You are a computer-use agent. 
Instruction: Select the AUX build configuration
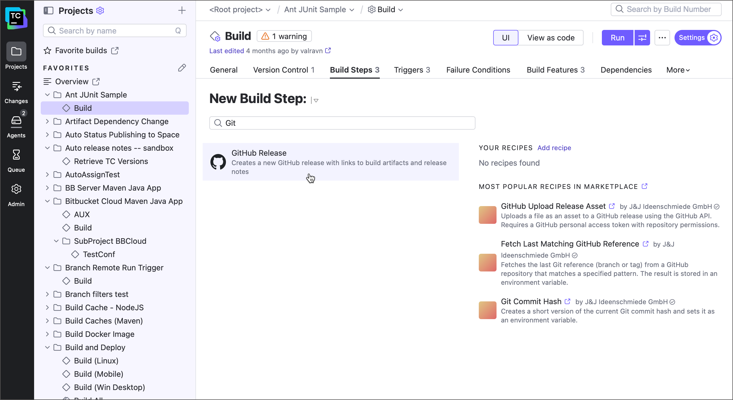pos(82,214)
